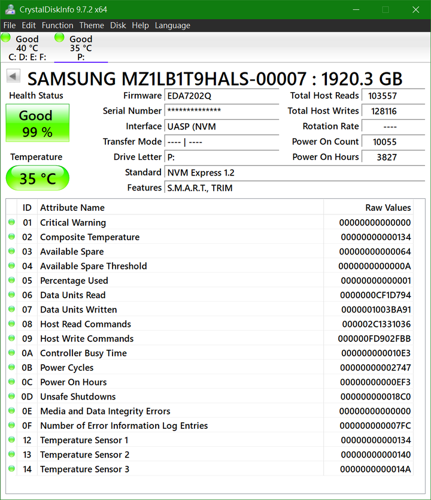Click Total Host Writes value 128116
This screenshot has width=431, height=500.
coord(393,111)
